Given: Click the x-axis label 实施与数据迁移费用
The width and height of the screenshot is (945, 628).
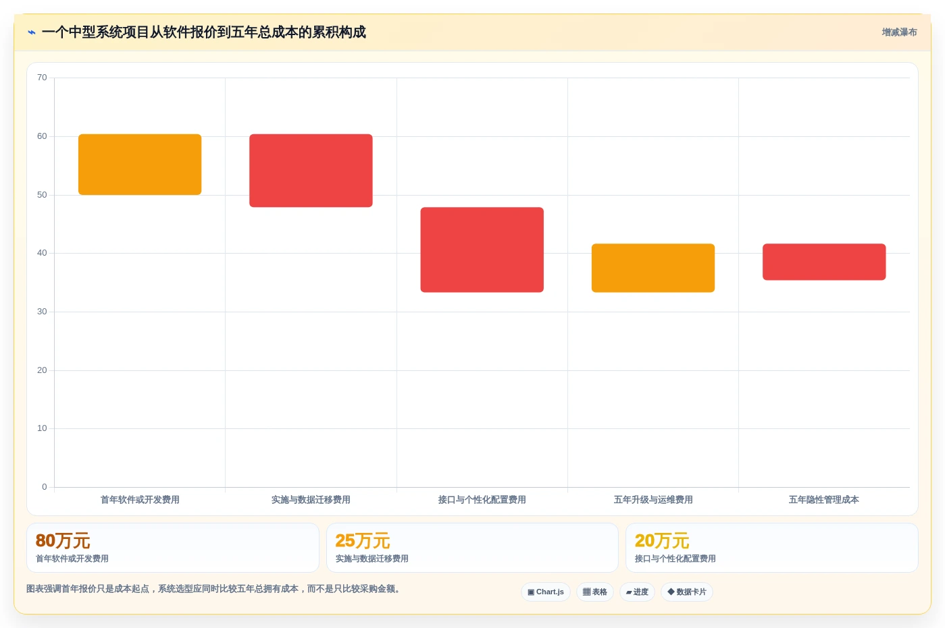Looking at the screenshot, I should (311, 500).
